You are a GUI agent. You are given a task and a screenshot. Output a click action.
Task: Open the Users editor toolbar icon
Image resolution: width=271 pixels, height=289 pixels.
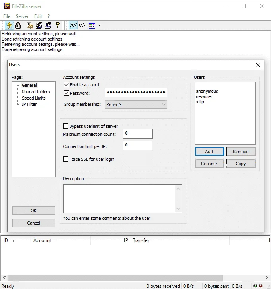pos(39,25)
